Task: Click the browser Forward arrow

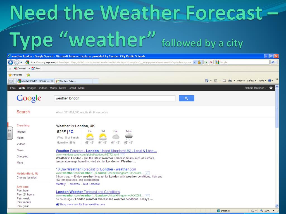Action: (x=16, y=62)
